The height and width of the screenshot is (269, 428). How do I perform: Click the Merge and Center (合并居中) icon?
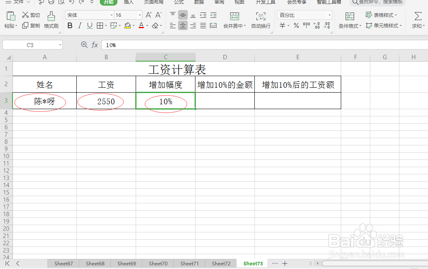coord(235,16)
